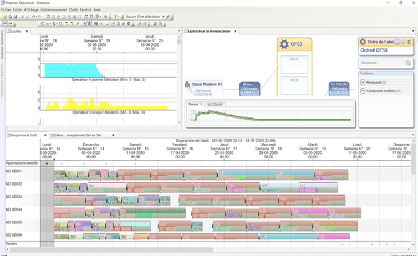Click the open folder toolbar icon

tap(5, 17)
